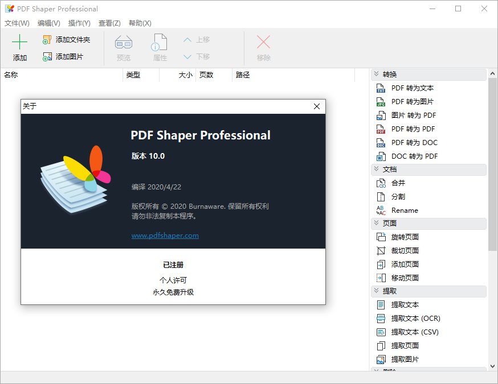Click the 移动页面 icon
This screenshot has width=498, height=384.
(381, 278)
